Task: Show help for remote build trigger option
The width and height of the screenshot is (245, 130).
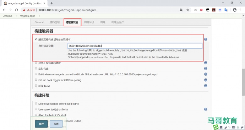Action: [206, 39]
